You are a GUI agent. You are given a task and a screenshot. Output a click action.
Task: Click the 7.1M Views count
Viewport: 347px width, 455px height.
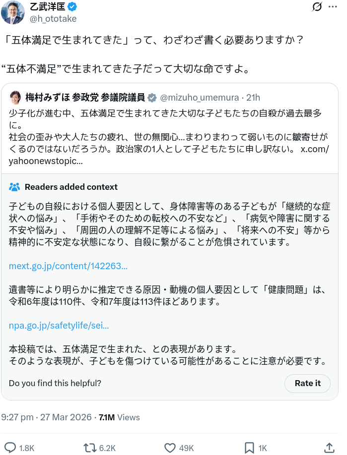pos(119,417)
